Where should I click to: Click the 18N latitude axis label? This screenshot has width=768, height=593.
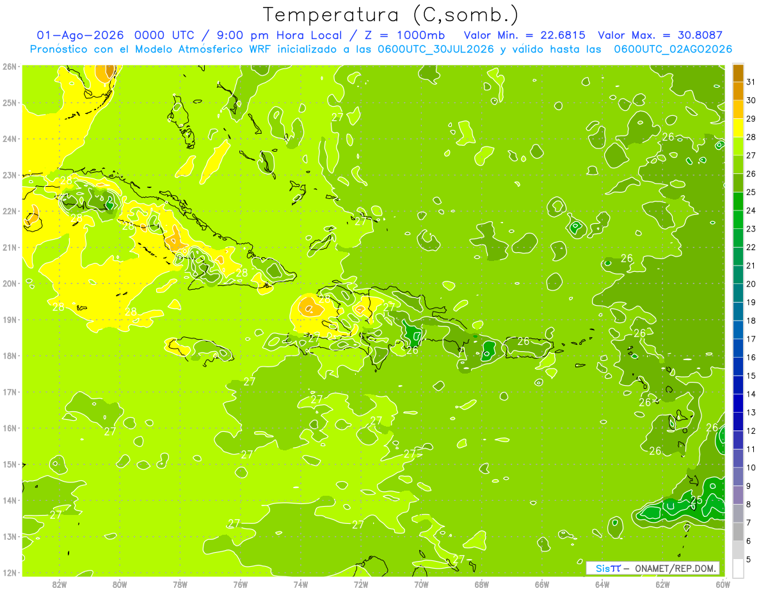click(x=10, y=356)
